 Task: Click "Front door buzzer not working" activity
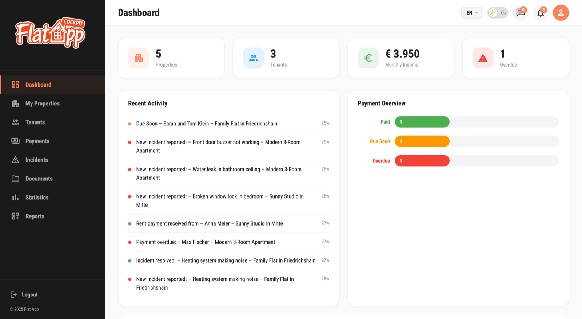(229, 147)
